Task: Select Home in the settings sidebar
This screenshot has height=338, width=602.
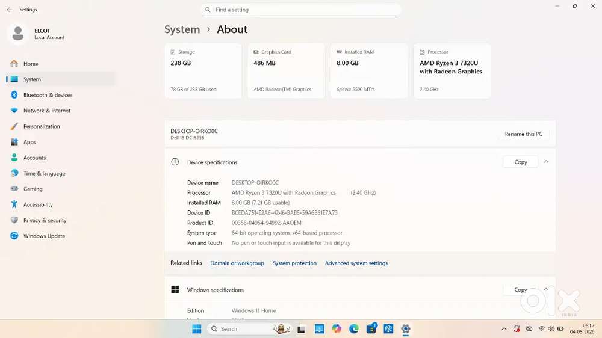Action: [x=60, y=64]
